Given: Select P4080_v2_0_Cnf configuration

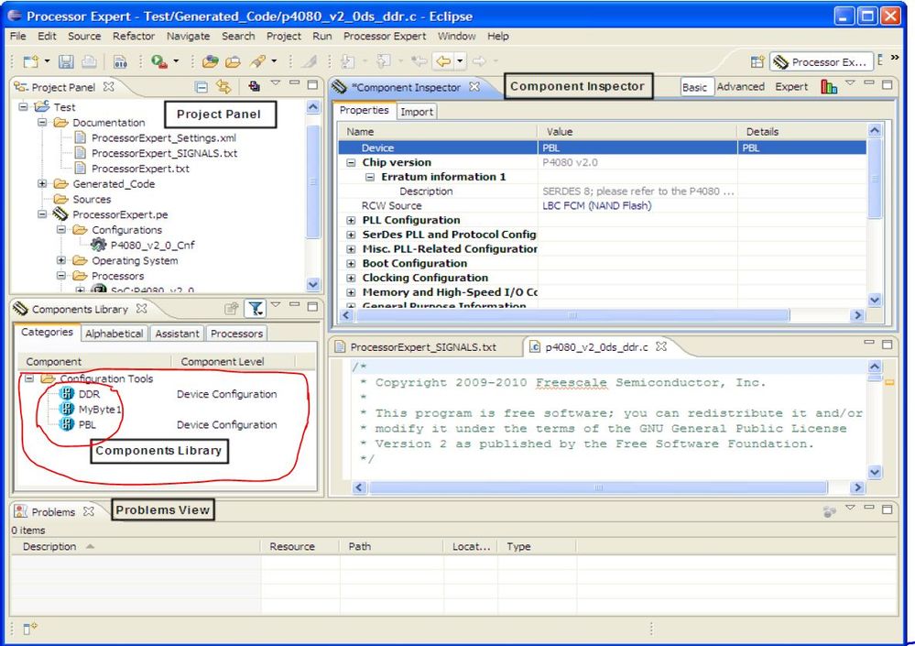Looking at the screenshot, I should [152, 245].
